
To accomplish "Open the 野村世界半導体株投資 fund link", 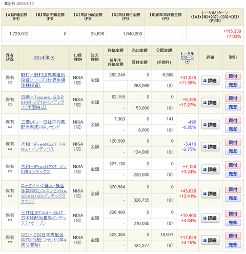I will (43, 80).
